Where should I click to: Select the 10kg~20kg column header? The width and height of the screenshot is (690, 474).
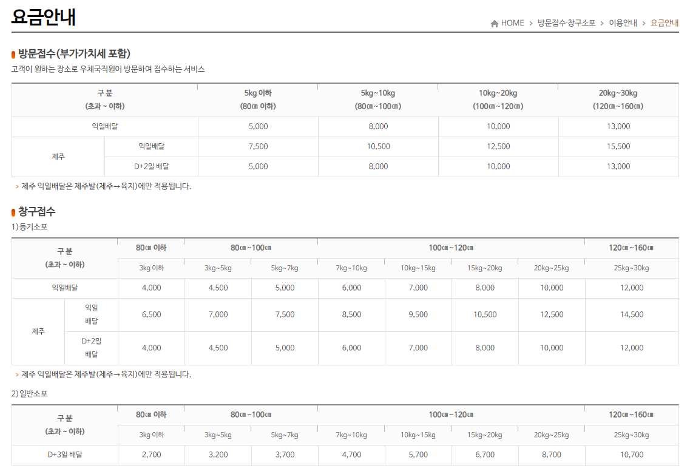pos(498,100)
